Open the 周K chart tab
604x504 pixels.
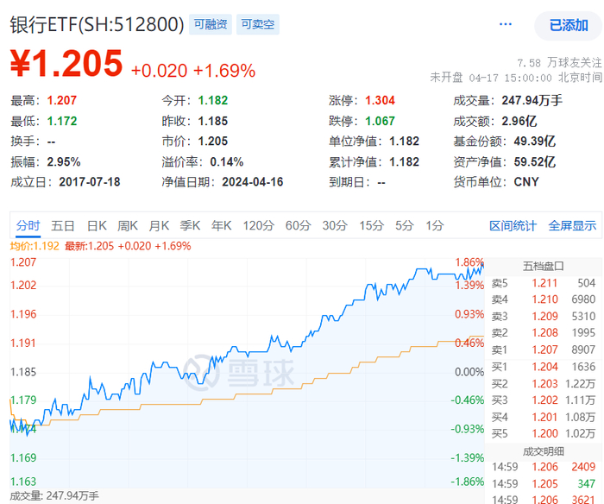click(x=128, y=225)
